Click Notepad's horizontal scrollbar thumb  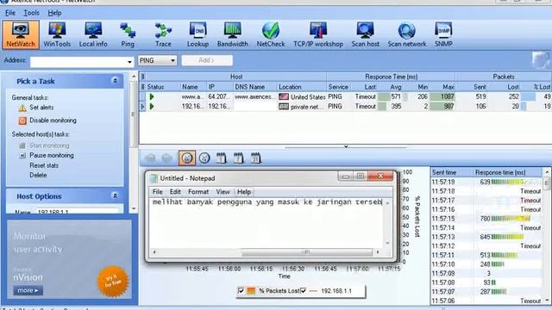(x=307, y=252)
